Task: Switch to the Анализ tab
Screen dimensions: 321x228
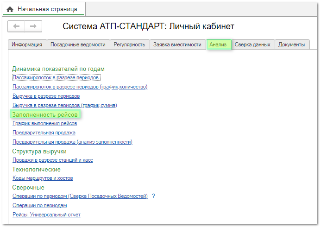Action: (218, 44)
